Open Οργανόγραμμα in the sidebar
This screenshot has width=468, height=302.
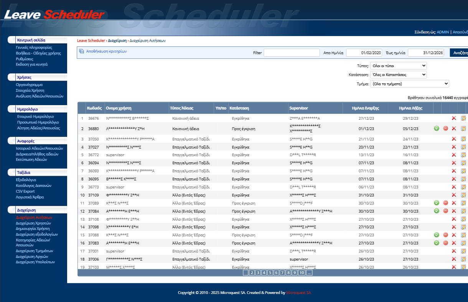point(29,84)
